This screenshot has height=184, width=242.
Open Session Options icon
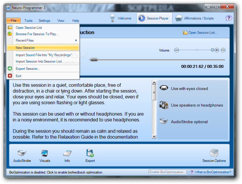tap(214, 153)
